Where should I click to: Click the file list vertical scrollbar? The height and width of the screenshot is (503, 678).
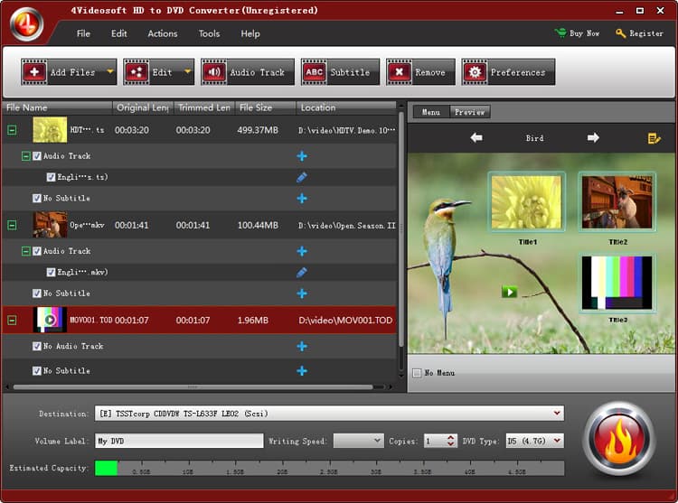tap(400, 228)
